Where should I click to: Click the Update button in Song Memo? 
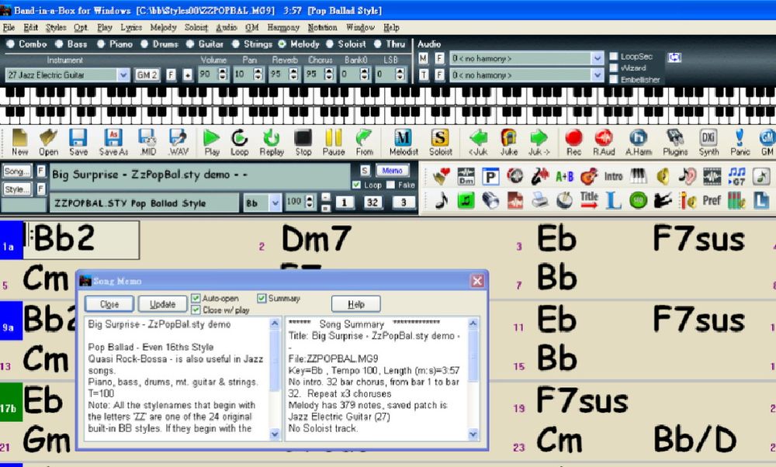[x=162, y=304]
